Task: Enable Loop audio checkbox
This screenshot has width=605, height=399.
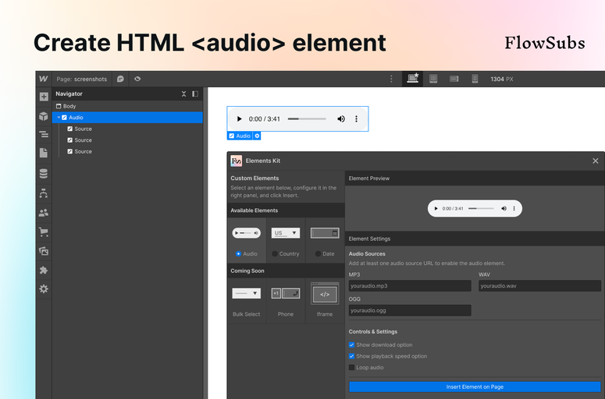Action: (x=351, y=367)
